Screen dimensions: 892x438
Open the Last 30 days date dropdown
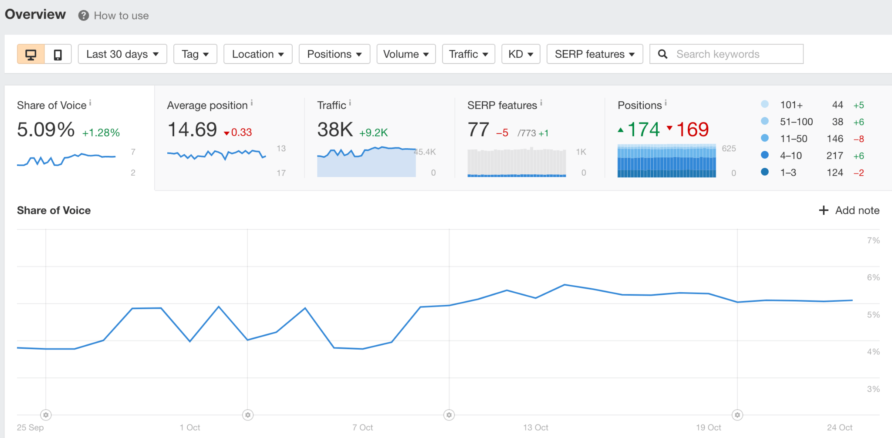click(122, 54)
